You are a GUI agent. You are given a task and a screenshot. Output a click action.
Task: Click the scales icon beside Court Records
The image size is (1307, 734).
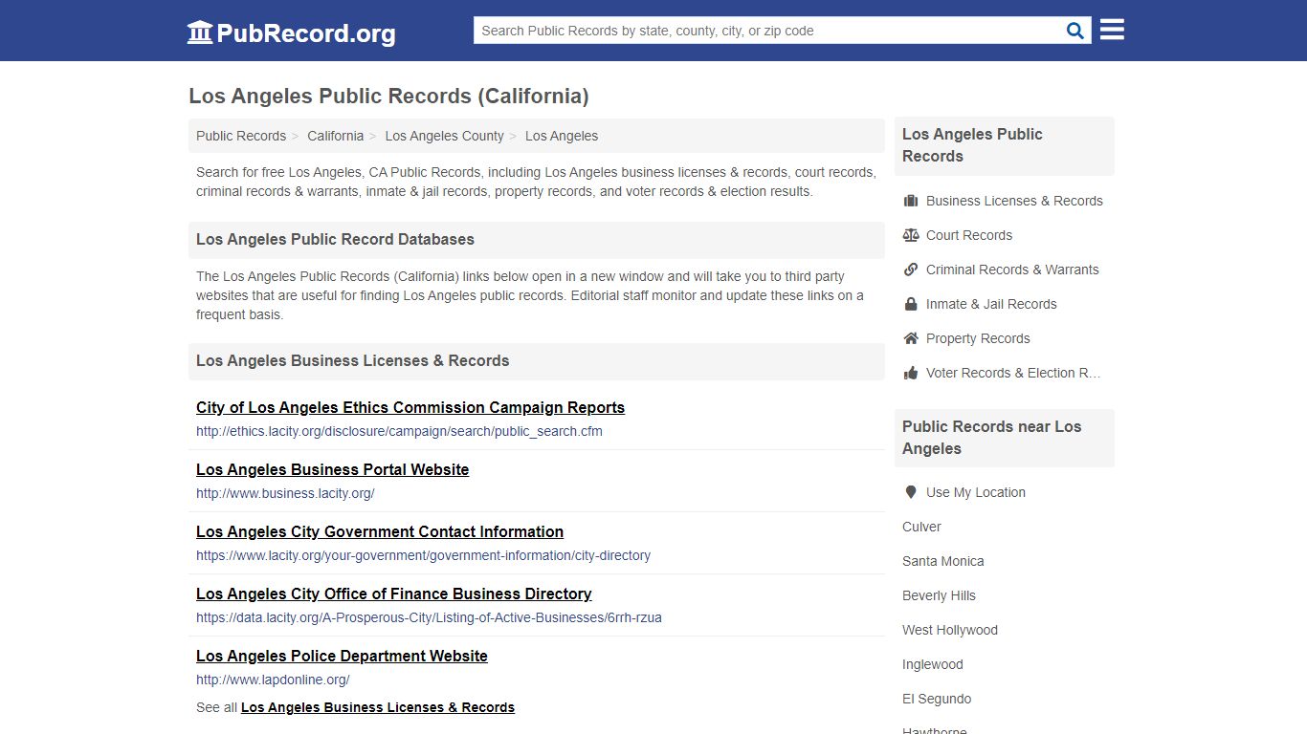pos(911,235)
